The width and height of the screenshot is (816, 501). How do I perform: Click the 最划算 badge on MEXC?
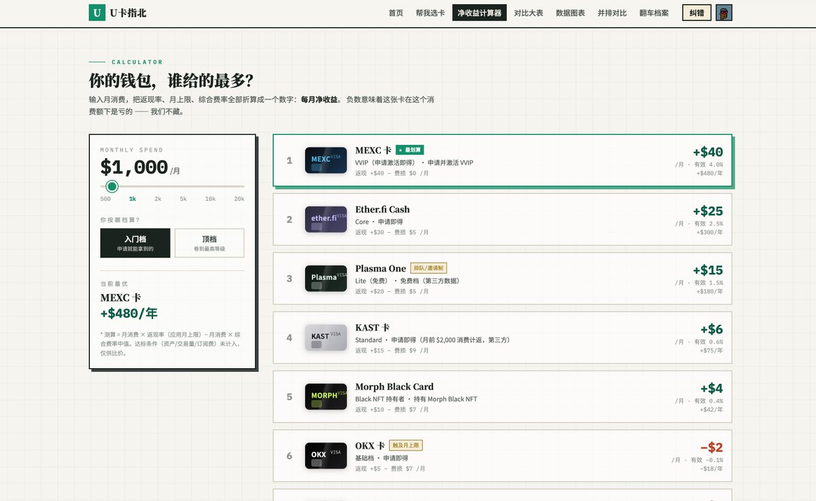(x=410, y=150)
